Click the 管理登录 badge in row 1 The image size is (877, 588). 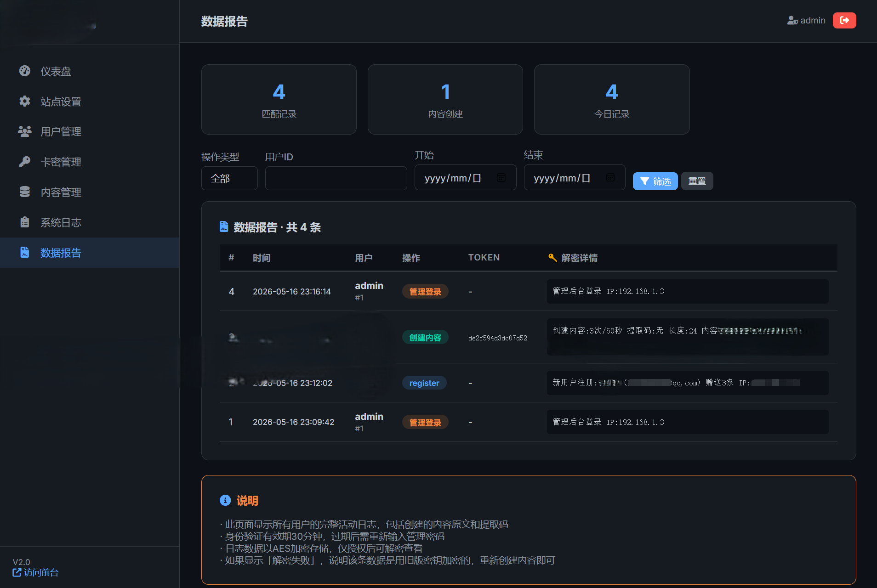point(425,423)
